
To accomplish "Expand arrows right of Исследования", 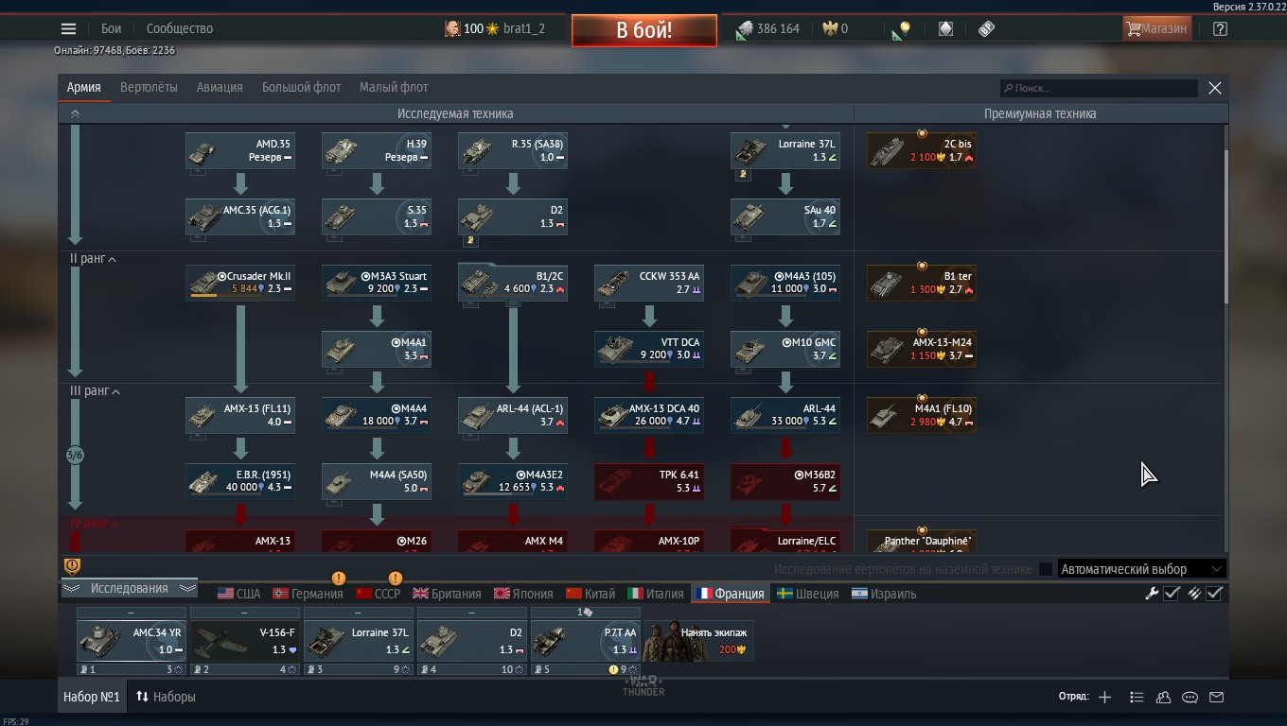I will coord(187,588).
